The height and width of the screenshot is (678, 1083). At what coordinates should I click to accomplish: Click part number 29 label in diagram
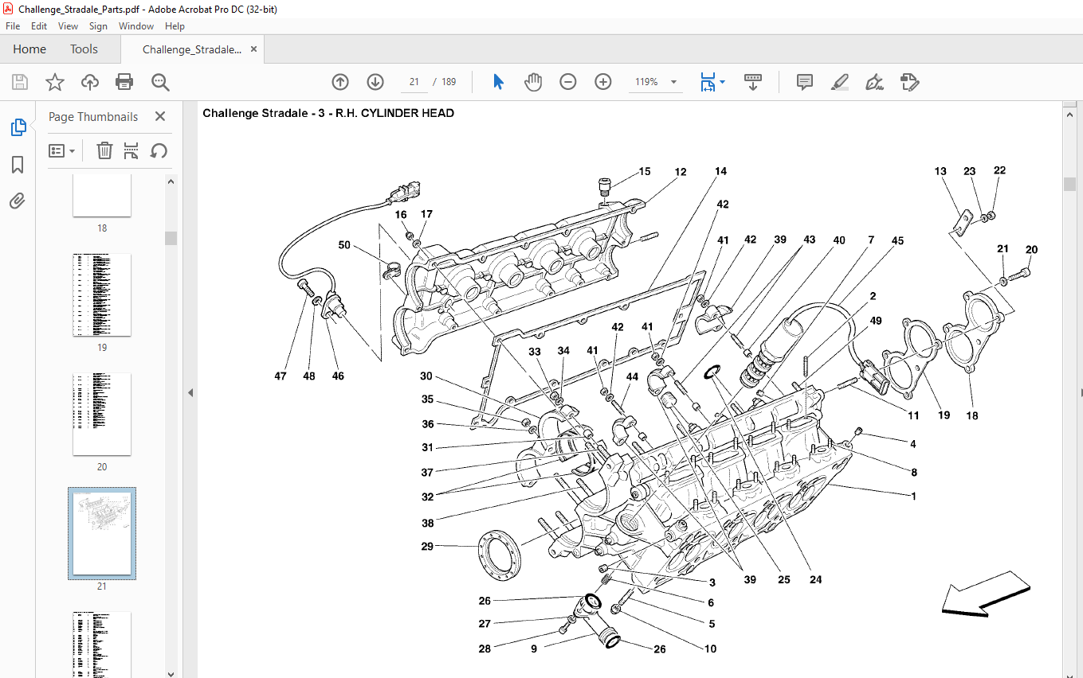click(427, 546)
